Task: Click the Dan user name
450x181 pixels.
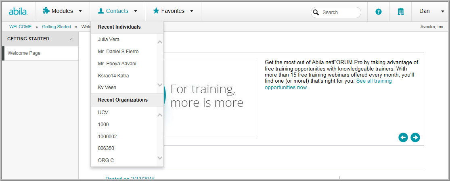Action: pos(425,11)
